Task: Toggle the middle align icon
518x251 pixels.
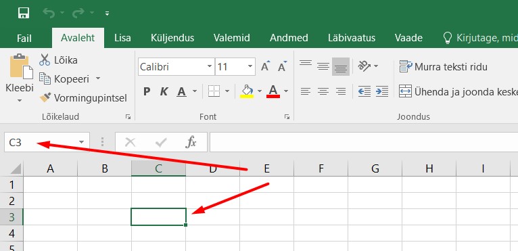Action: pos(323,66)
